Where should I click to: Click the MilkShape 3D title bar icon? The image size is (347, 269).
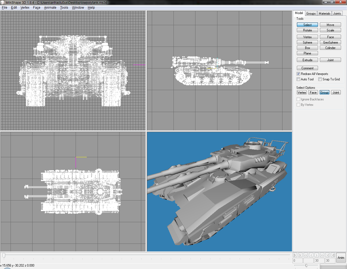(x=2, y=2)
